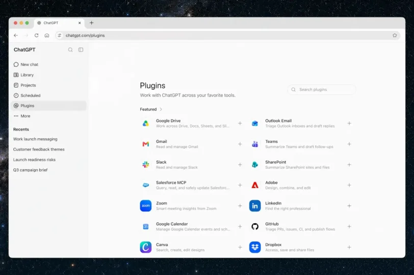Click the Slack plugin icon
This screenshot has width=414, height=275.
pyautogui.click(x=145, y=165)
